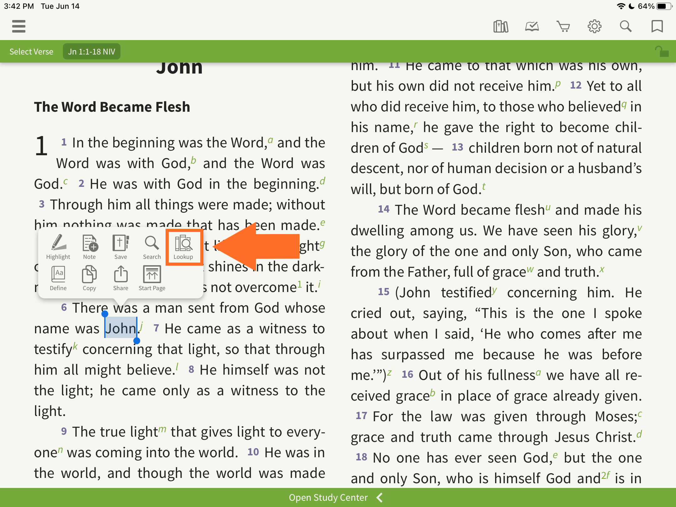Tap verse number 9
The image size is (676, 507).
pos(64,431)
